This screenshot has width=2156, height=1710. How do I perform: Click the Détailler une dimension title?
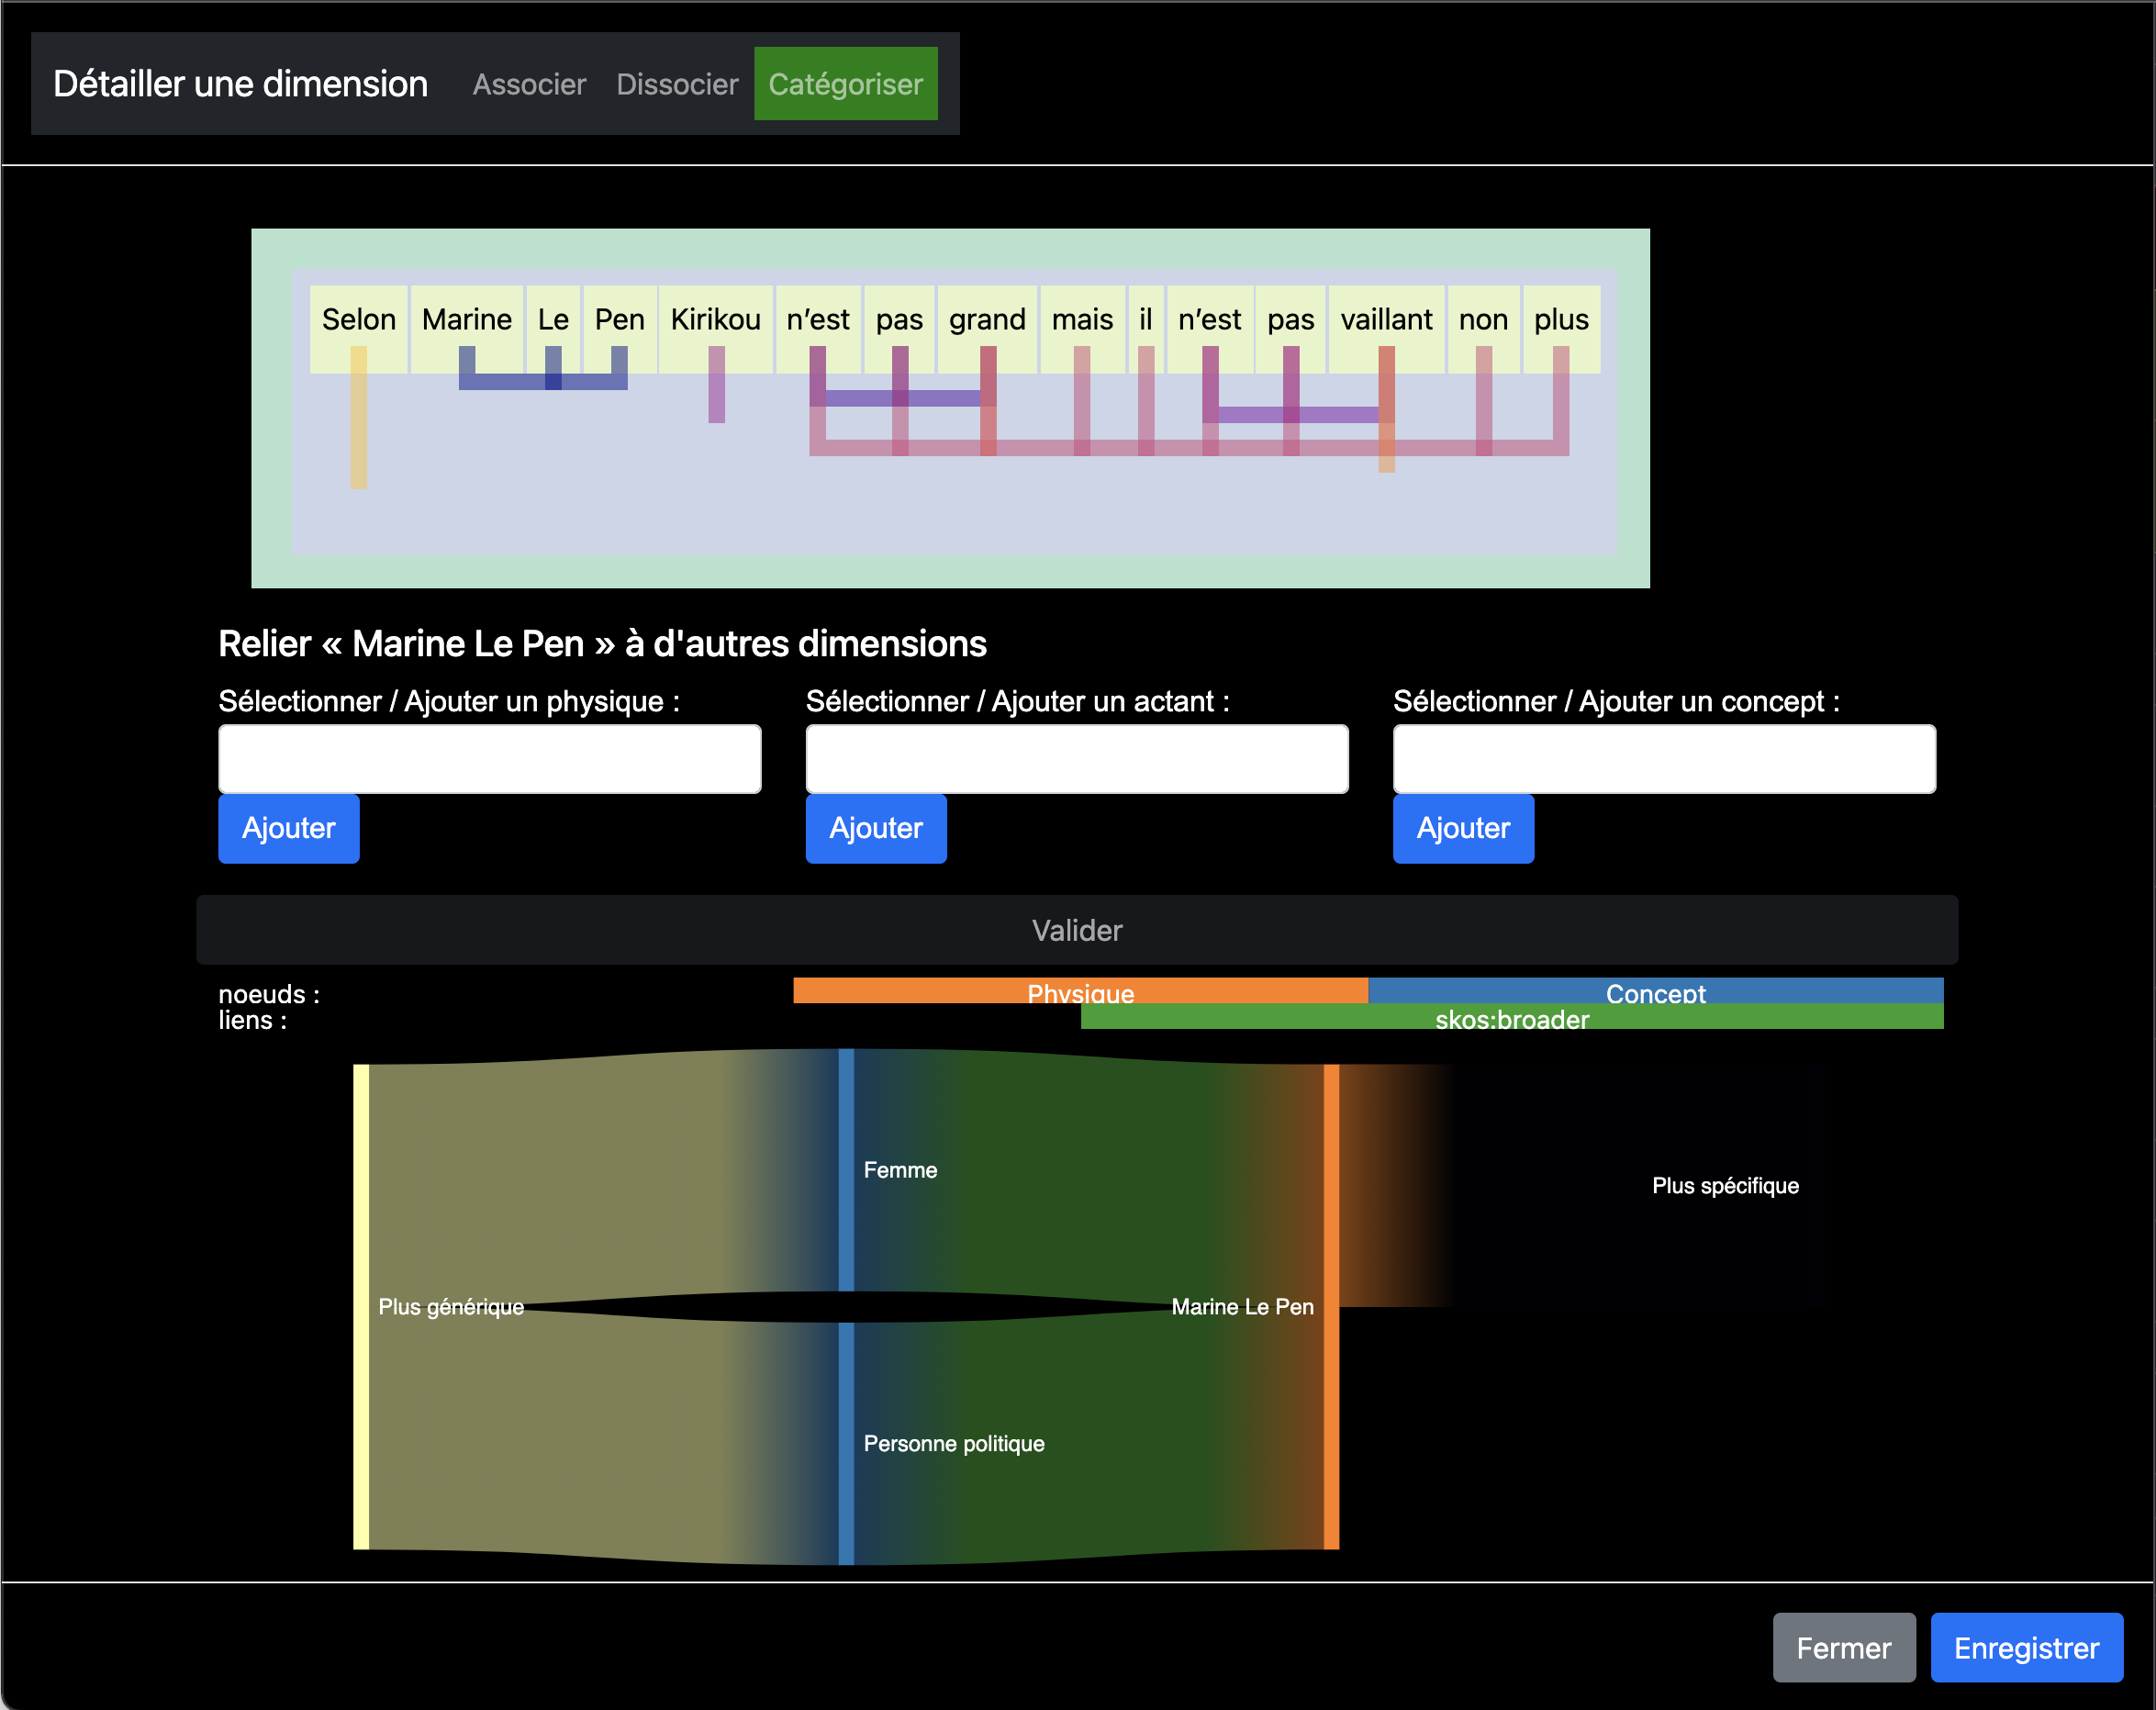[x=240, y=84]
